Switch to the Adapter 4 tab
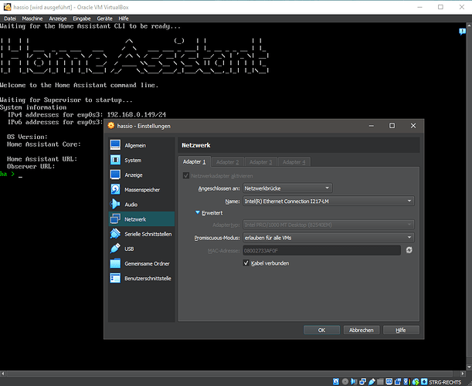Image resolution: width=472 pixels, height=386 pixels. pyautogui.click(x=294, y=162)
